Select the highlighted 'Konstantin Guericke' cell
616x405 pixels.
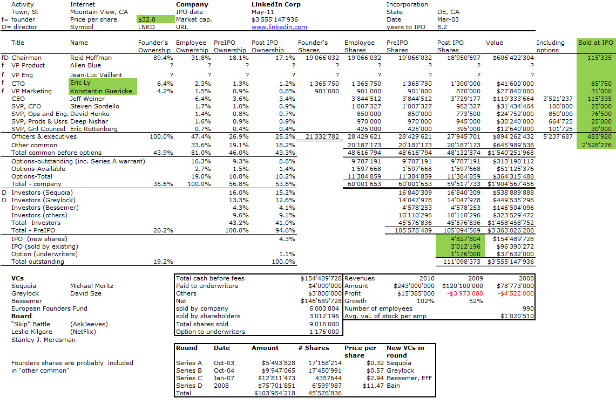pos(103,91)
